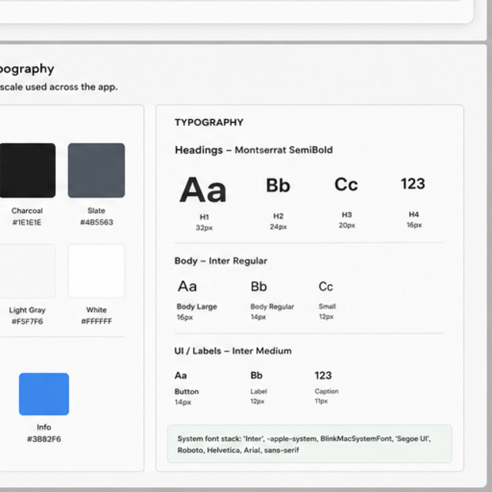Image resolution: width=492 pixels, height=492 pixels.
Task: Click the #F5F7F6 hex code
Action: tap(27, 321)
